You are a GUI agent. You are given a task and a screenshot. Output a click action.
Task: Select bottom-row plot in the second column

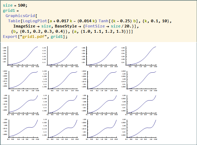click(60, 129)
